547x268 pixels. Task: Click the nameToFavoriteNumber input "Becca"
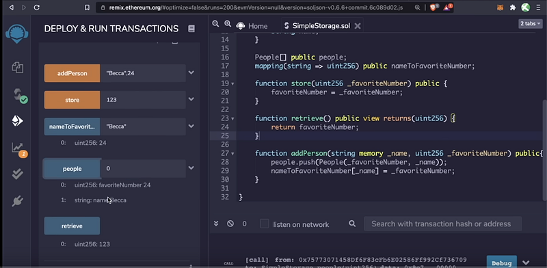coord(143,126)
